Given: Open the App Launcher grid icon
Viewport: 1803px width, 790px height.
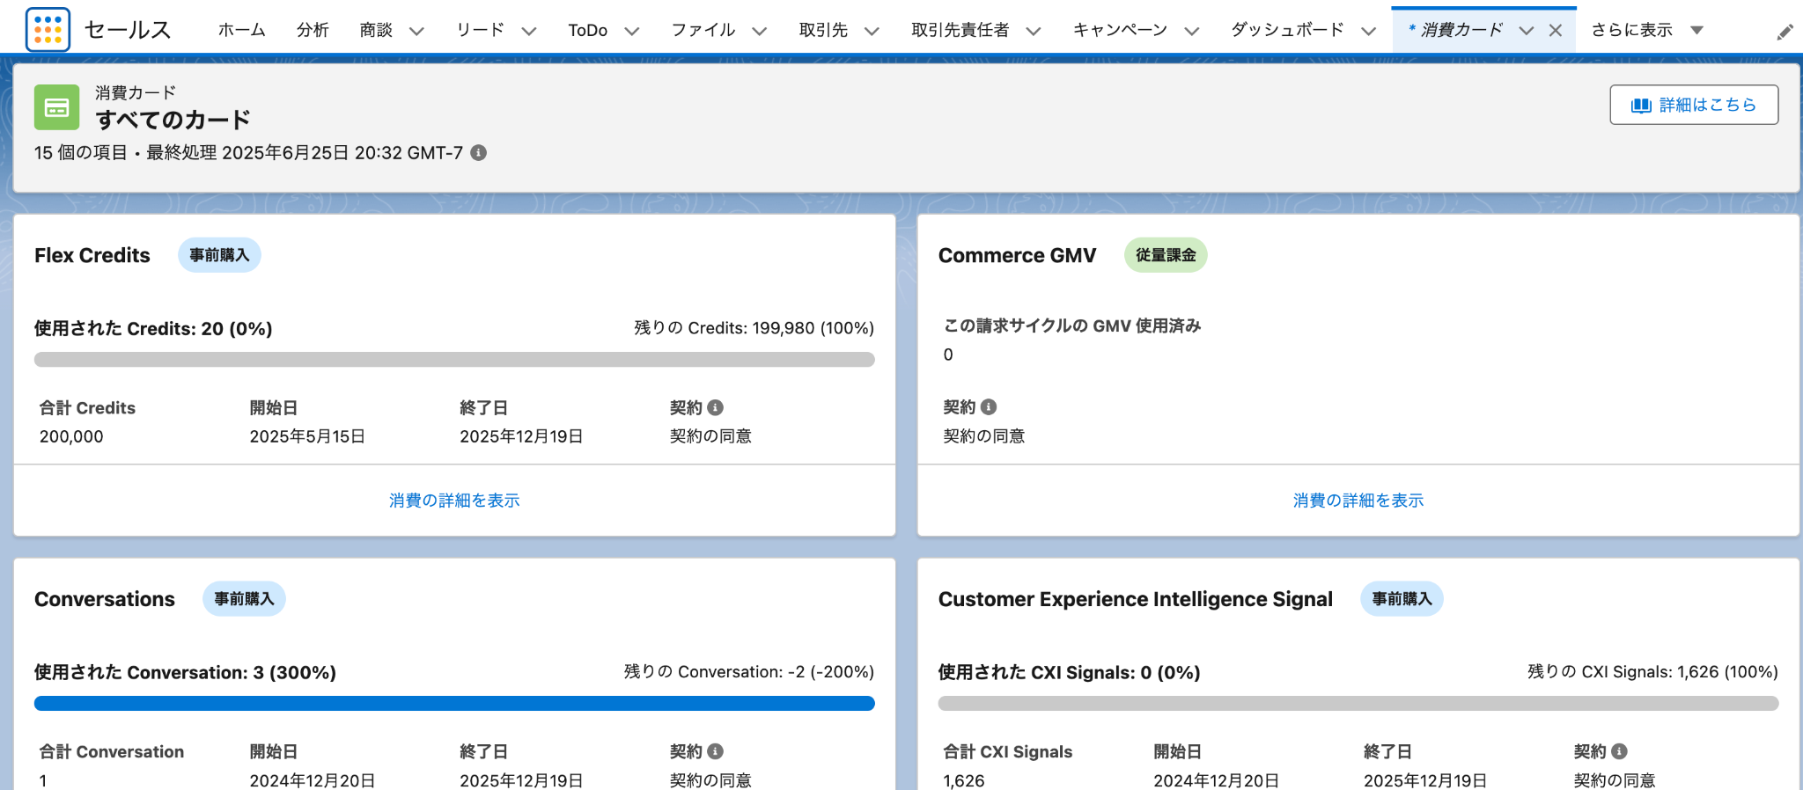Looking at the screenshot, I should (x=48, y=29).
